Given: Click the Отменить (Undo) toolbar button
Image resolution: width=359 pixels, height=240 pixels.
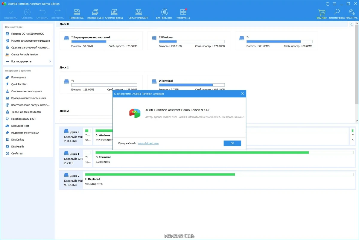Looking at the screenshot, I should [42, 14].
